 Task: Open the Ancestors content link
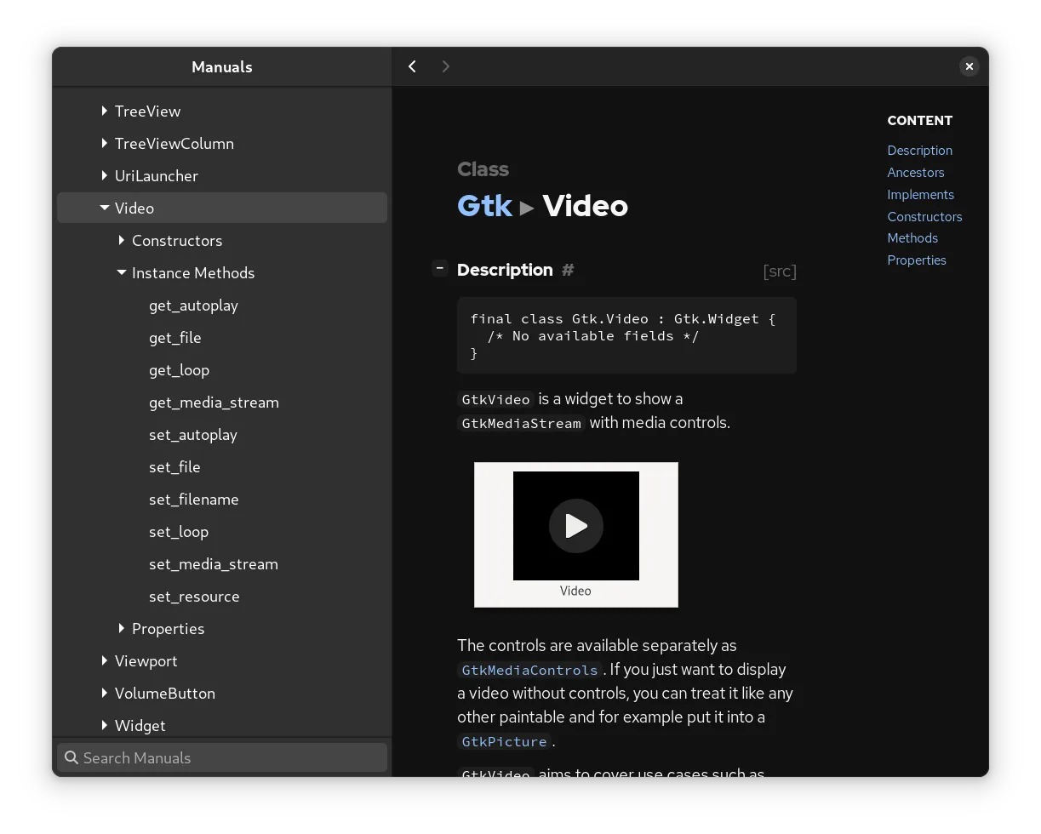click(x=915, y=173)
